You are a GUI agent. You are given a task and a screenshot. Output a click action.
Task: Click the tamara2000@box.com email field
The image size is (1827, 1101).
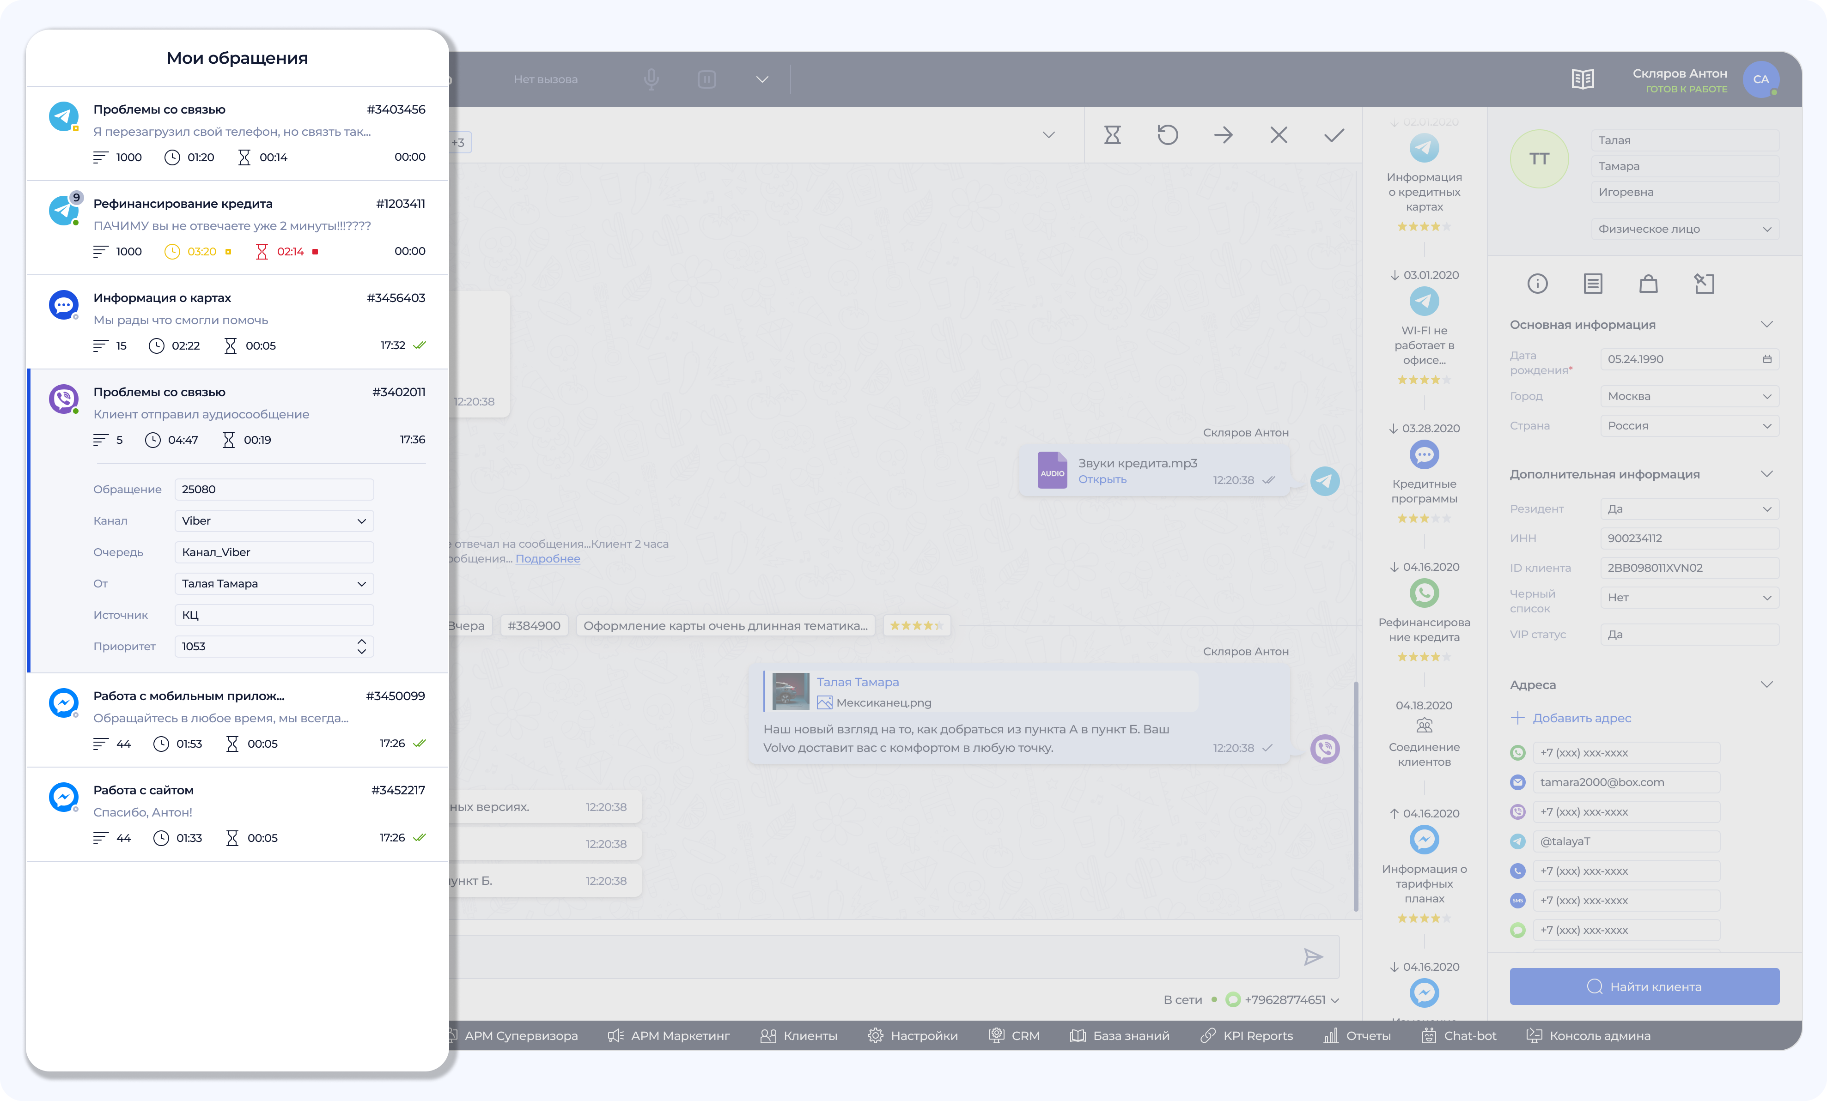coord(1626,782)
